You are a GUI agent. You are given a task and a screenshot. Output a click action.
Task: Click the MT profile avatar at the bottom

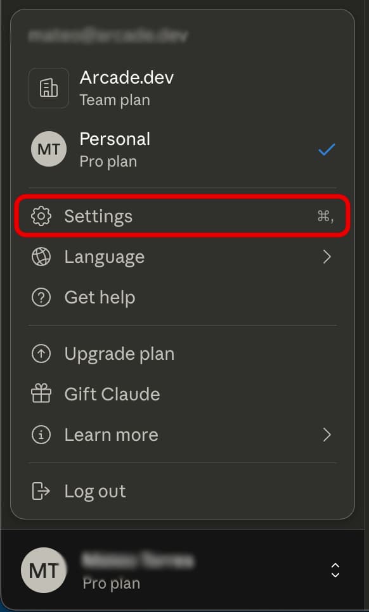tap(44, 570)
